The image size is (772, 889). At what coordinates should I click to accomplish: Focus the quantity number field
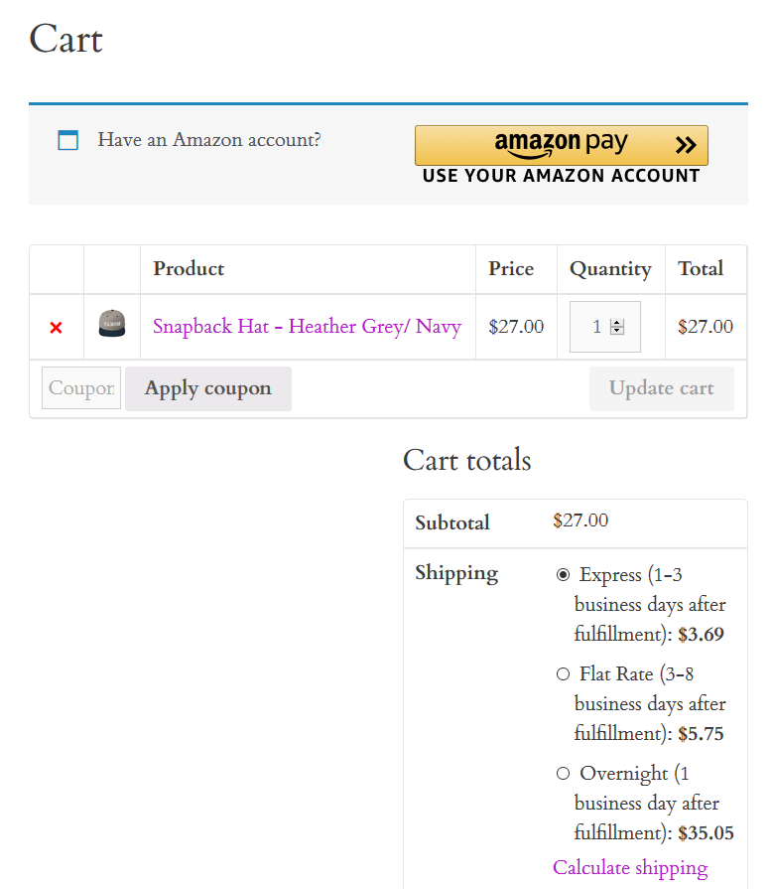pos(605,327)
